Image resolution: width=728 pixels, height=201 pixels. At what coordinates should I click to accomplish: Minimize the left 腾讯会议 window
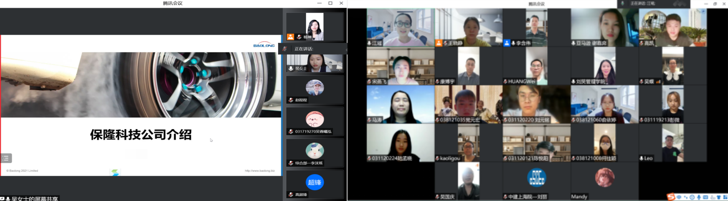tap(320, 3)
